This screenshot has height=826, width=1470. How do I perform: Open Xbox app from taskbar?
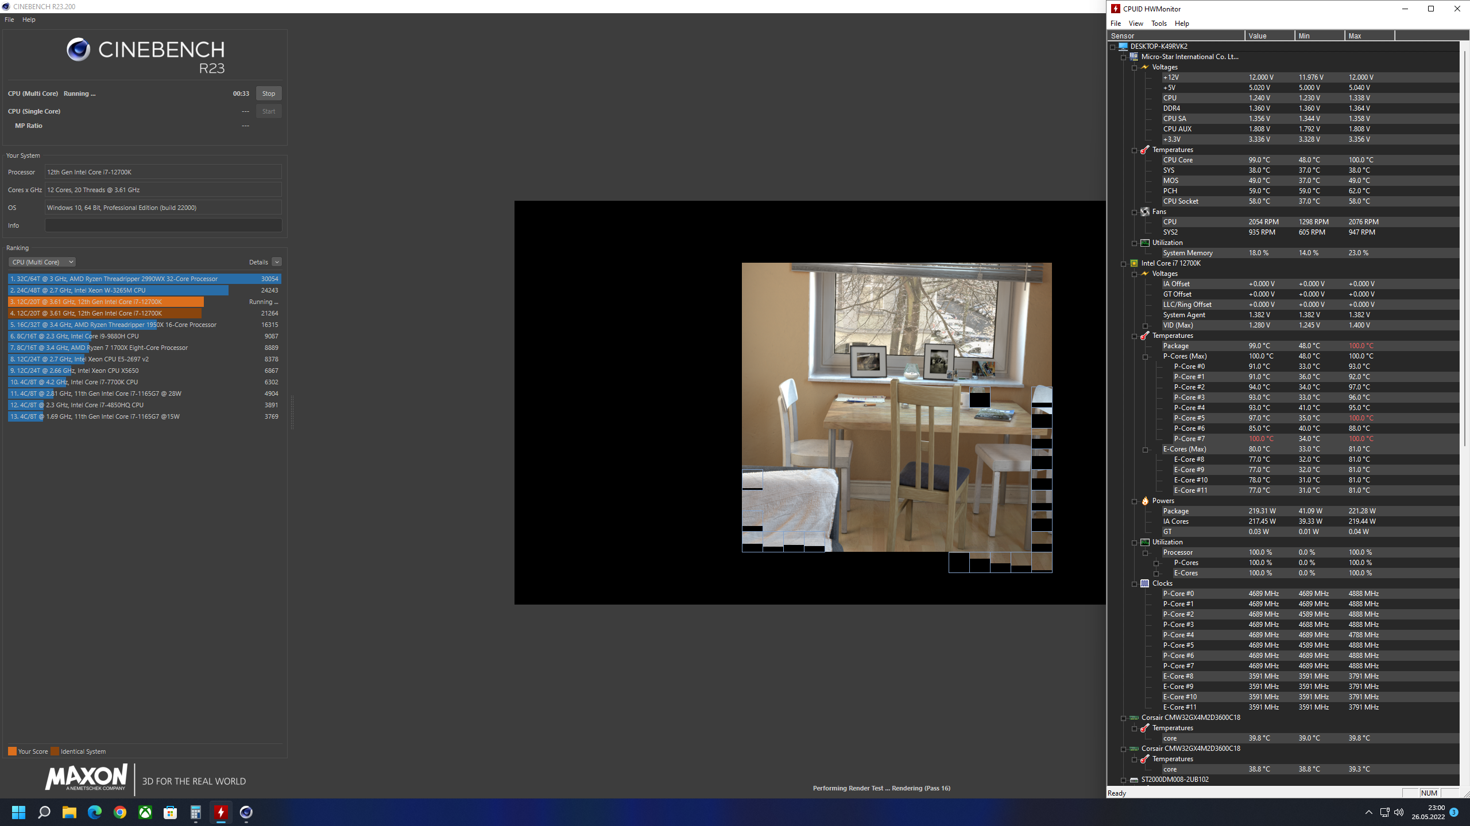[145, 812]
